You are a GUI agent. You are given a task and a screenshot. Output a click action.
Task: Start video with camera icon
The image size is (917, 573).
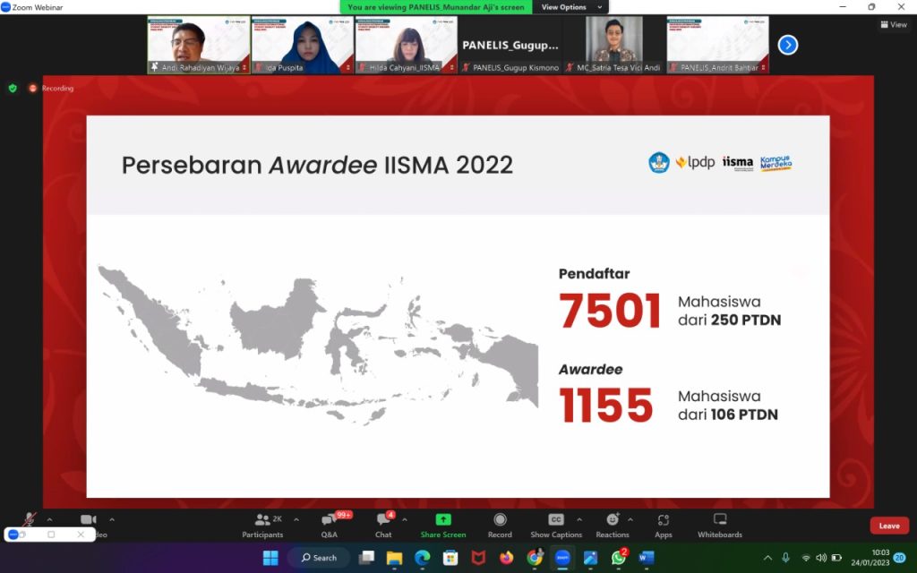coord(89,520)
